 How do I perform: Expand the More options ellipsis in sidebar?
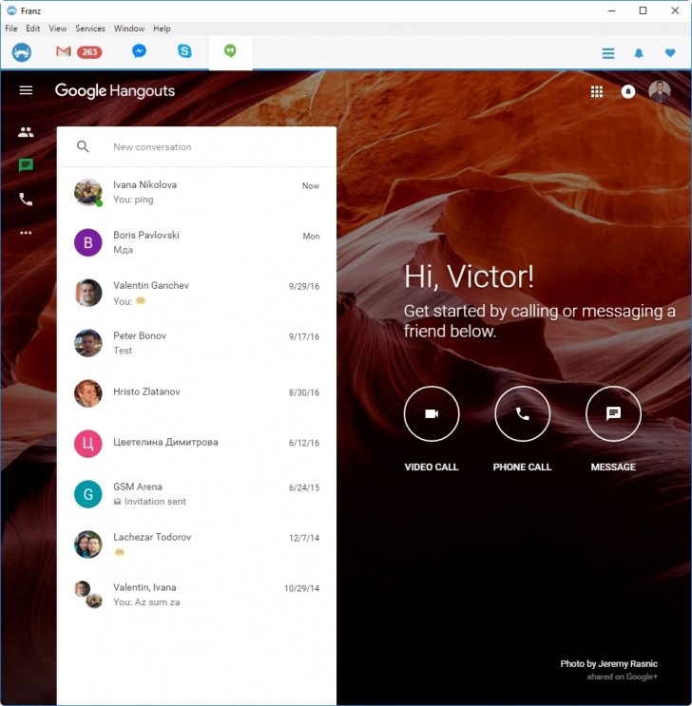[x=26, y=233]
